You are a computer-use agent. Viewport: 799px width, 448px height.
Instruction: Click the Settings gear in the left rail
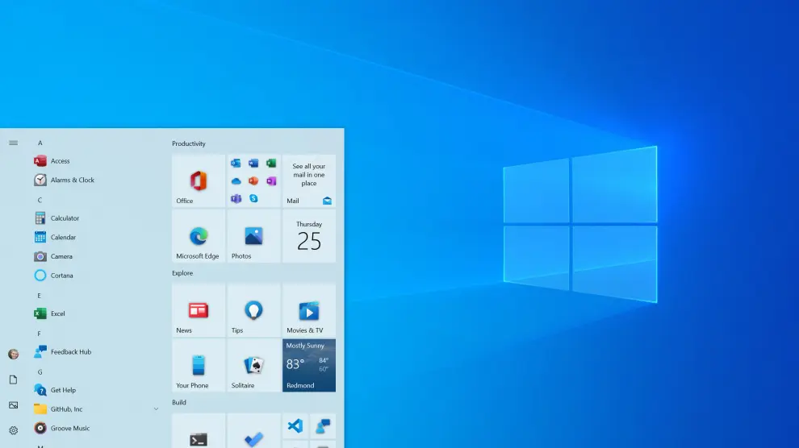pyautogui.click(x=13, y=430)
